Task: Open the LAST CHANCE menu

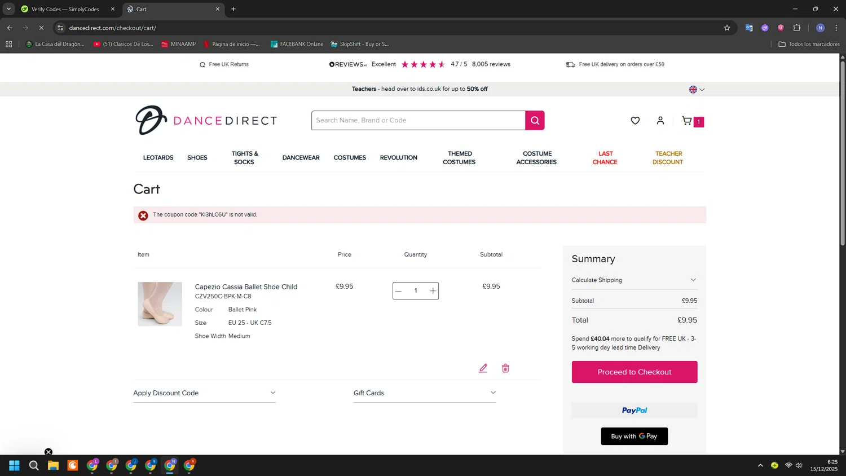Action: pos(605,158)
